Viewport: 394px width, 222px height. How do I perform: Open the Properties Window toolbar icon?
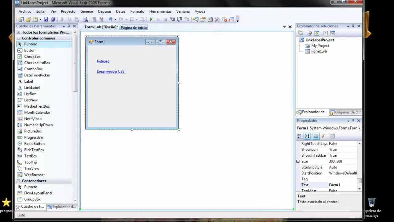tap(203, 19)
